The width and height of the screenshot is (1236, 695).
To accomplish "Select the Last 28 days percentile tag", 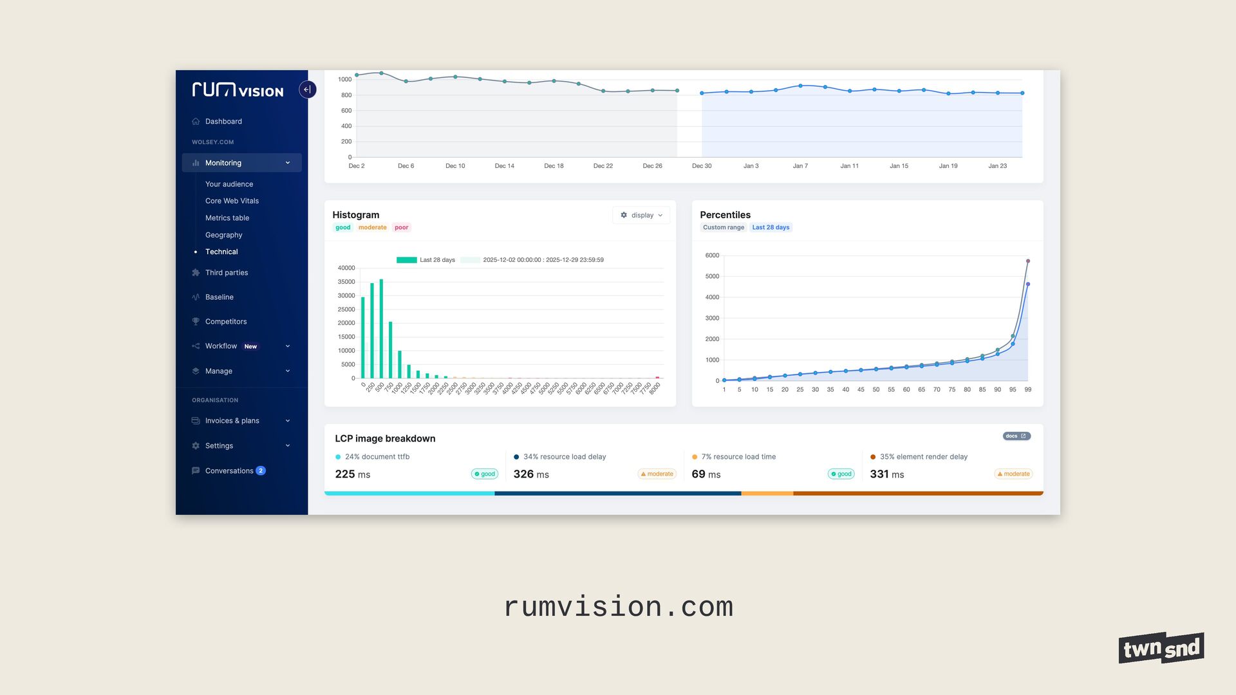I will click(770, 228).
